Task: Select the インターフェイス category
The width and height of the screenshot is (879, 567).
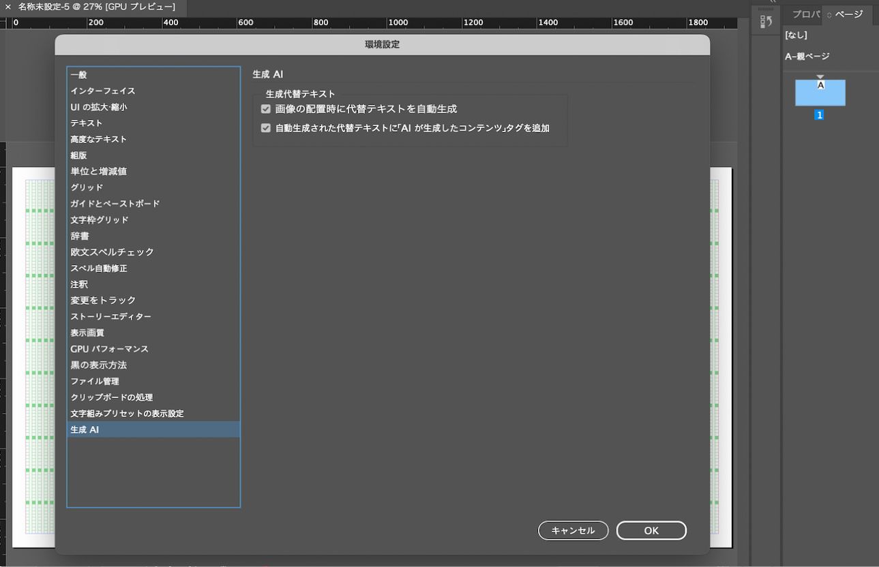Action: pyautogui.click(x=102, y=91)
